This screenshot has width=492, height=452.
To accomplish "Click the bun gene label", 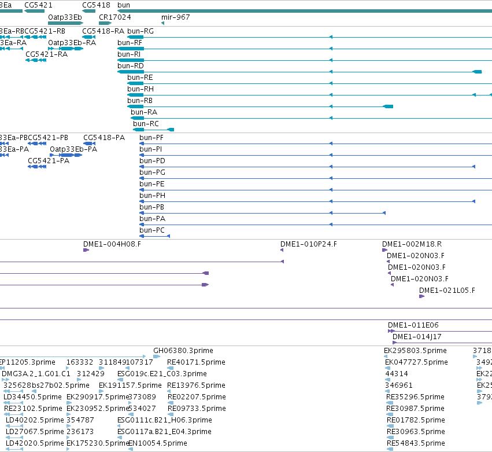I will pyautogui.click(x=124, y=5).
